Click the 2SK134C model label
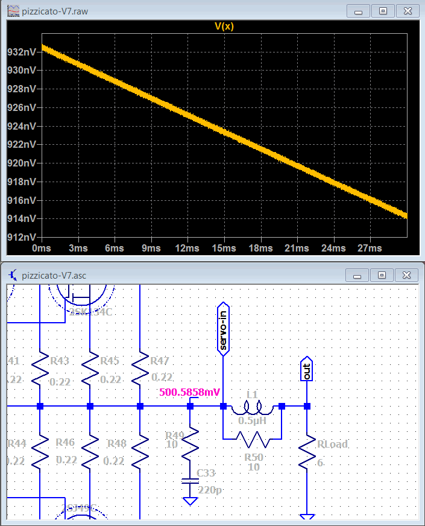Screen dimensions: 425x526 [90, 312]
